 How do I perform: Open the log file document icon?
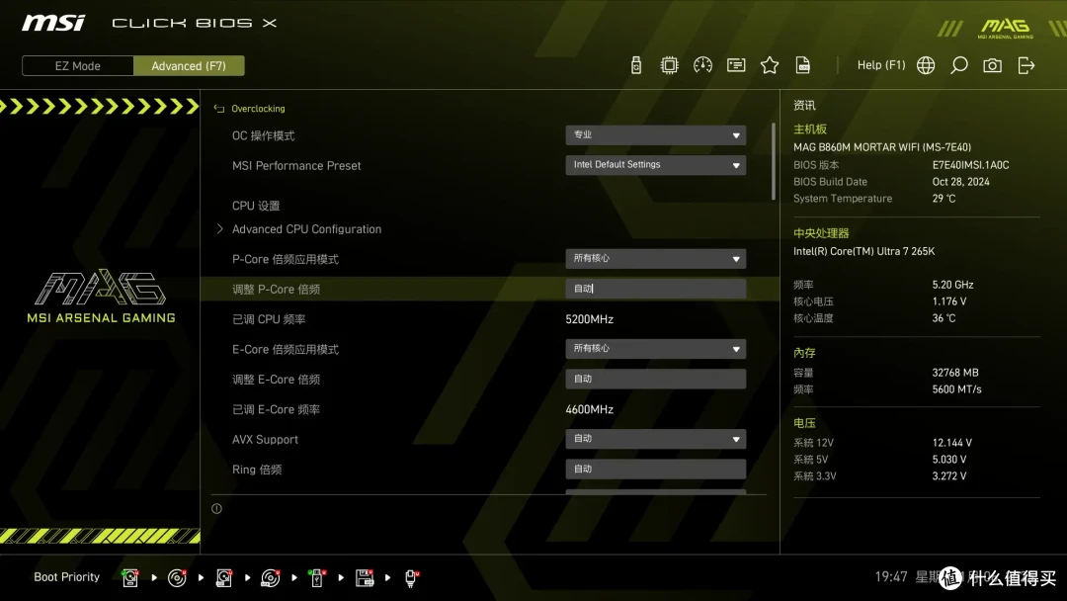tap(803, 65)
